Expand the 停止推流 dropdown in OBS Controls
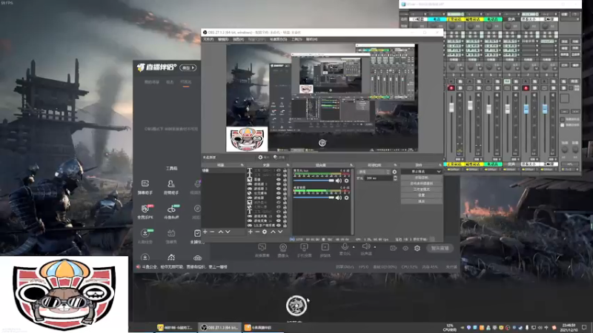593x333 pixels. [x=439, y=172]
